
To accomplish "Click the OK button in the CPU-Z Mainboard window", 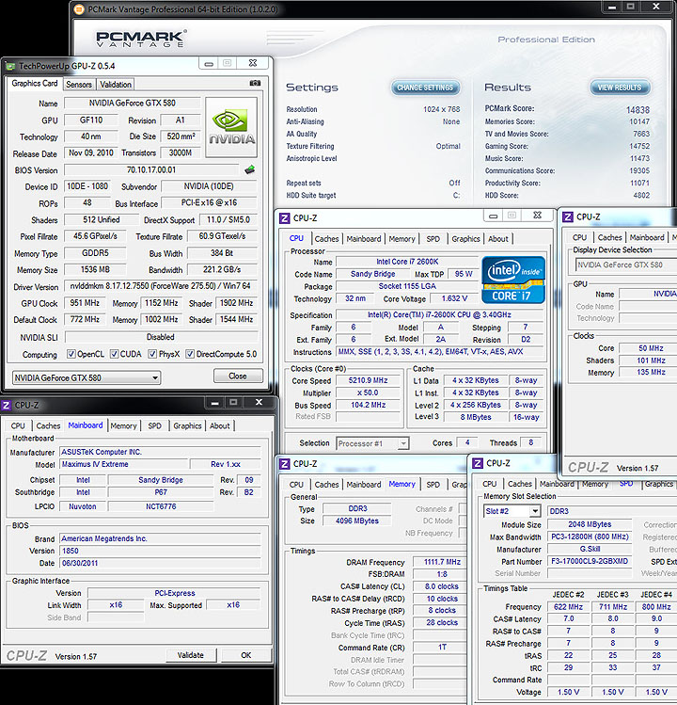I will point(246,655).
